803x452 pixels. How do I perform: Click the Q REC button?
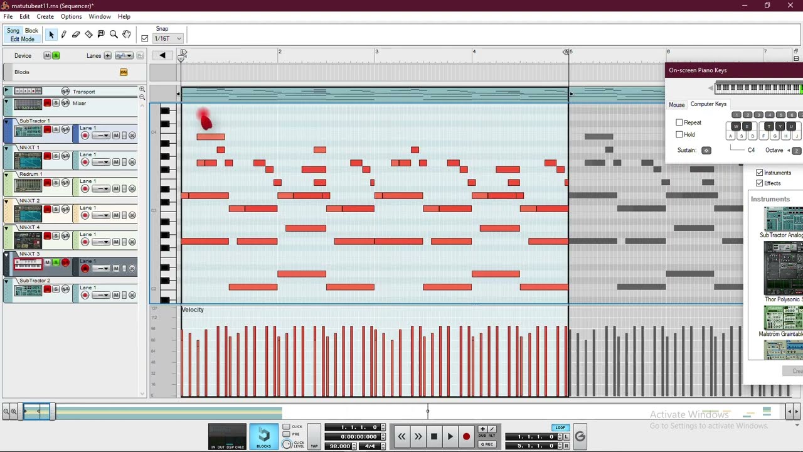pyautogui.click(x=486, y=444)
